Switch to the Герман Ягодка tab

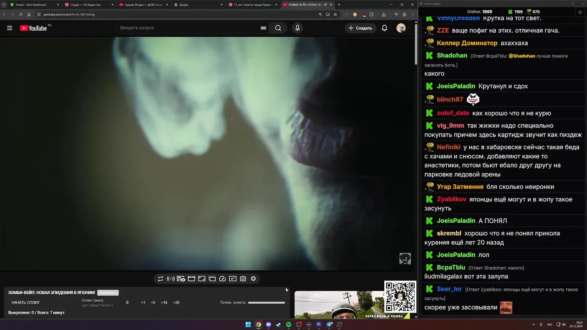click(143, 5)
